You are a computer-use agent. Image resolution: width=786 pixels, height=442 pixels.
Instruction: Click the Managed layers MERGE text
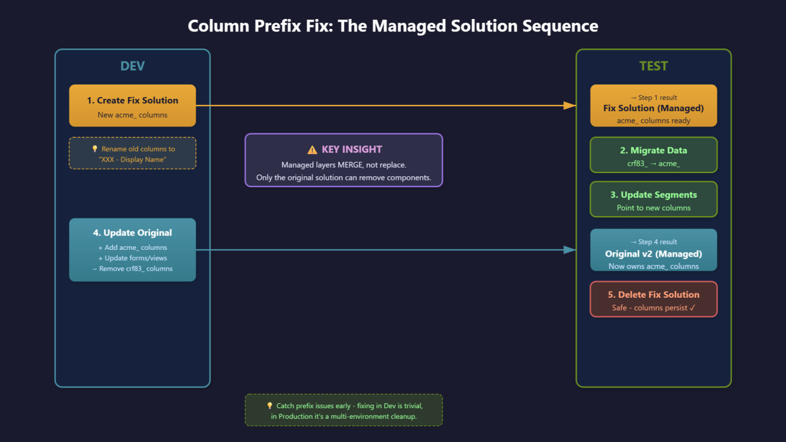coord(344,165)
